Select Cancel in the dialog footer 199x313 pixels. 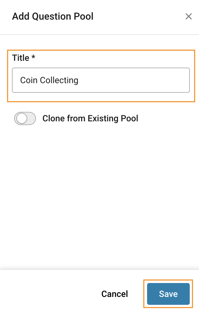click(114, 294)
